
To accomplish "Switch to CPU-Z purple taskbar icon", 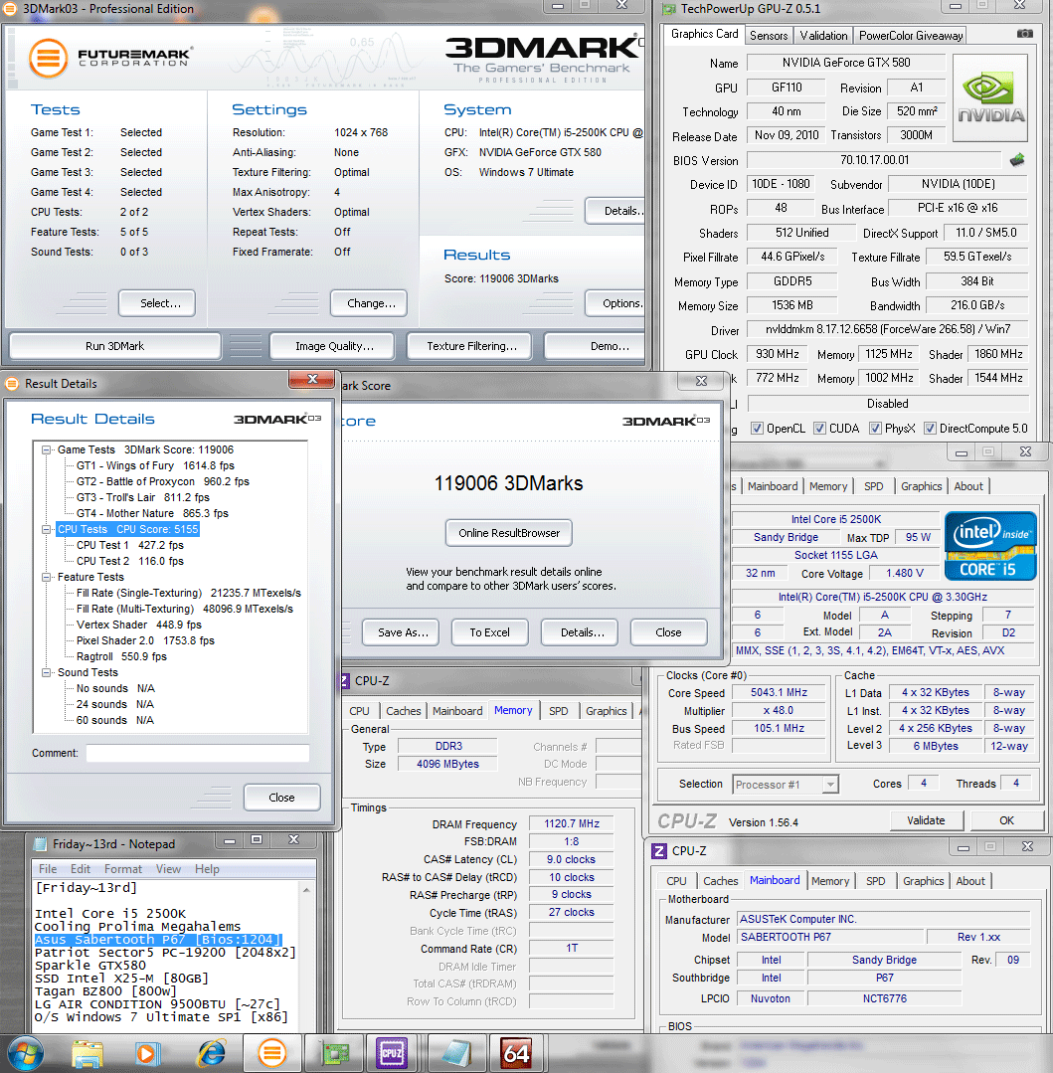I will click(392, 1054).
